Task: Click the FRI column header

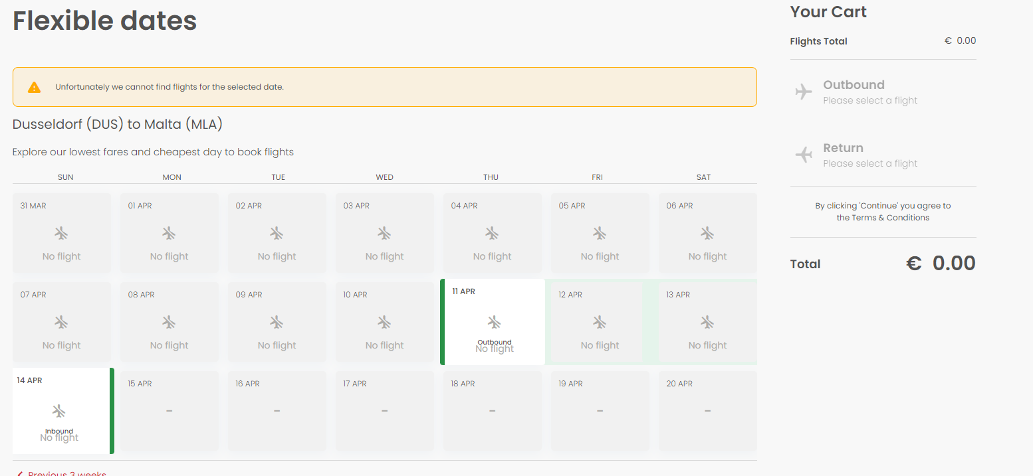Action: (597, 177)
